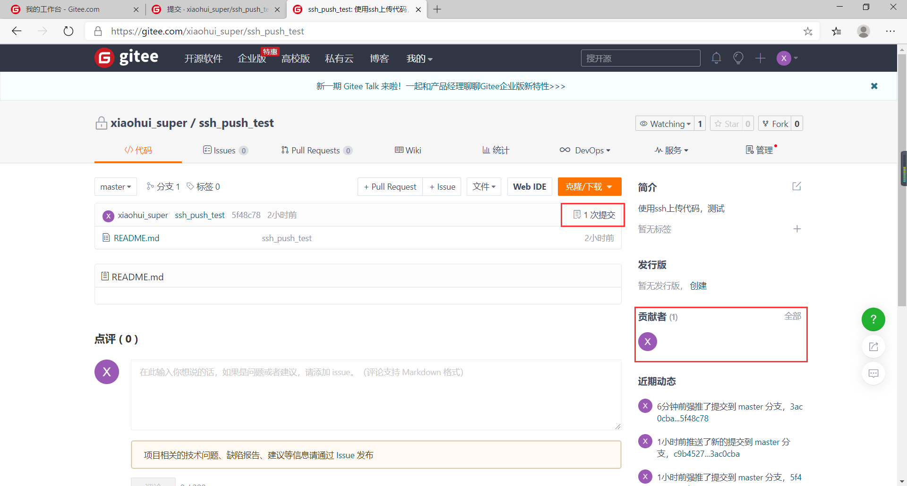Click the comment text area
The image size is (907, 486).
376,395
